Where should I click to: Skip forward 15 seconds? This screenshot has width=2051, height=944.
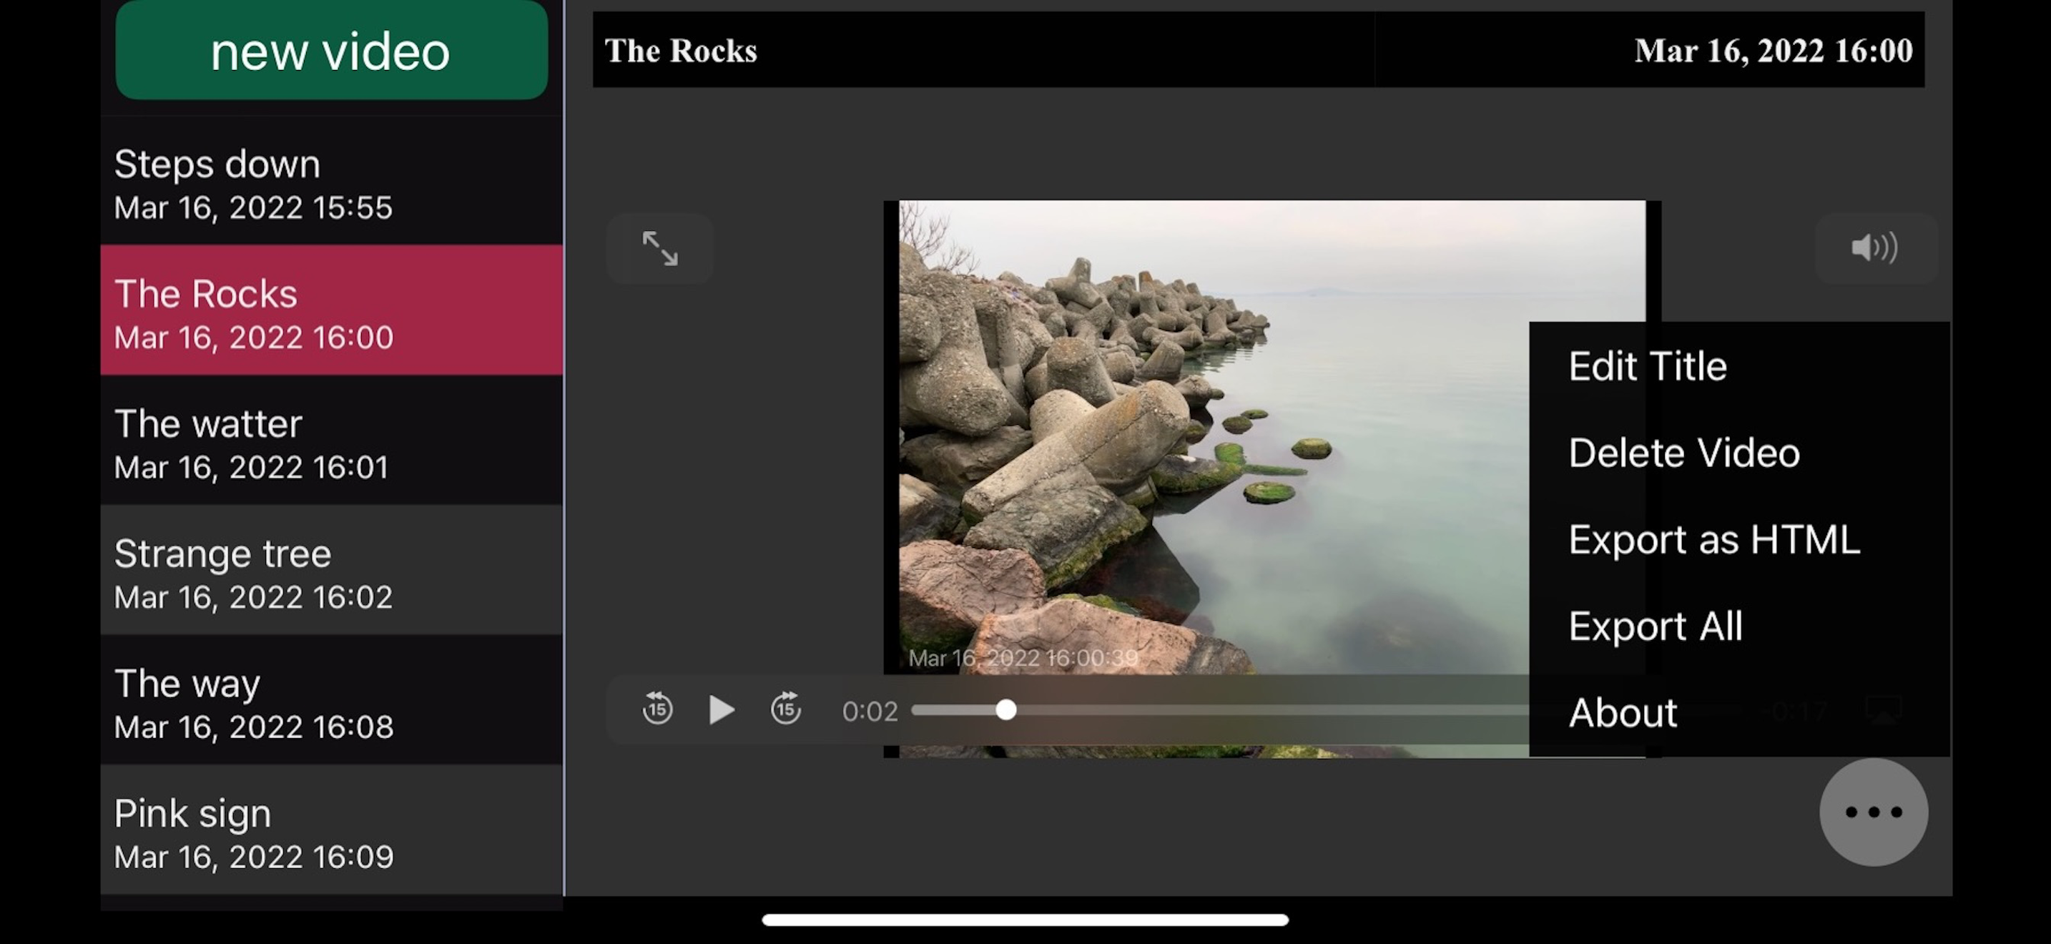coord(785,709)
